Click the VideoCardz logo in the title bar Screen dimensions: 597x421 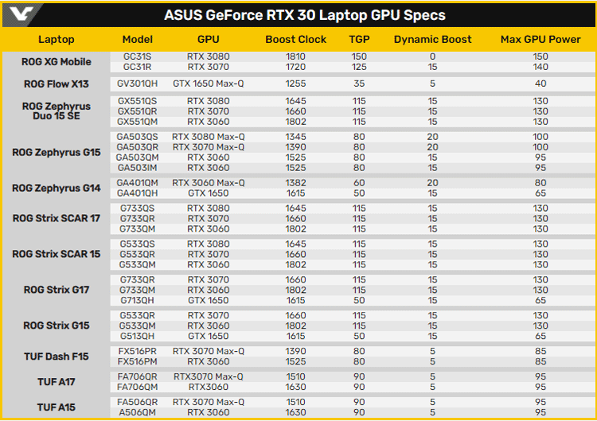pyautogui.click(x=21, y=14)
